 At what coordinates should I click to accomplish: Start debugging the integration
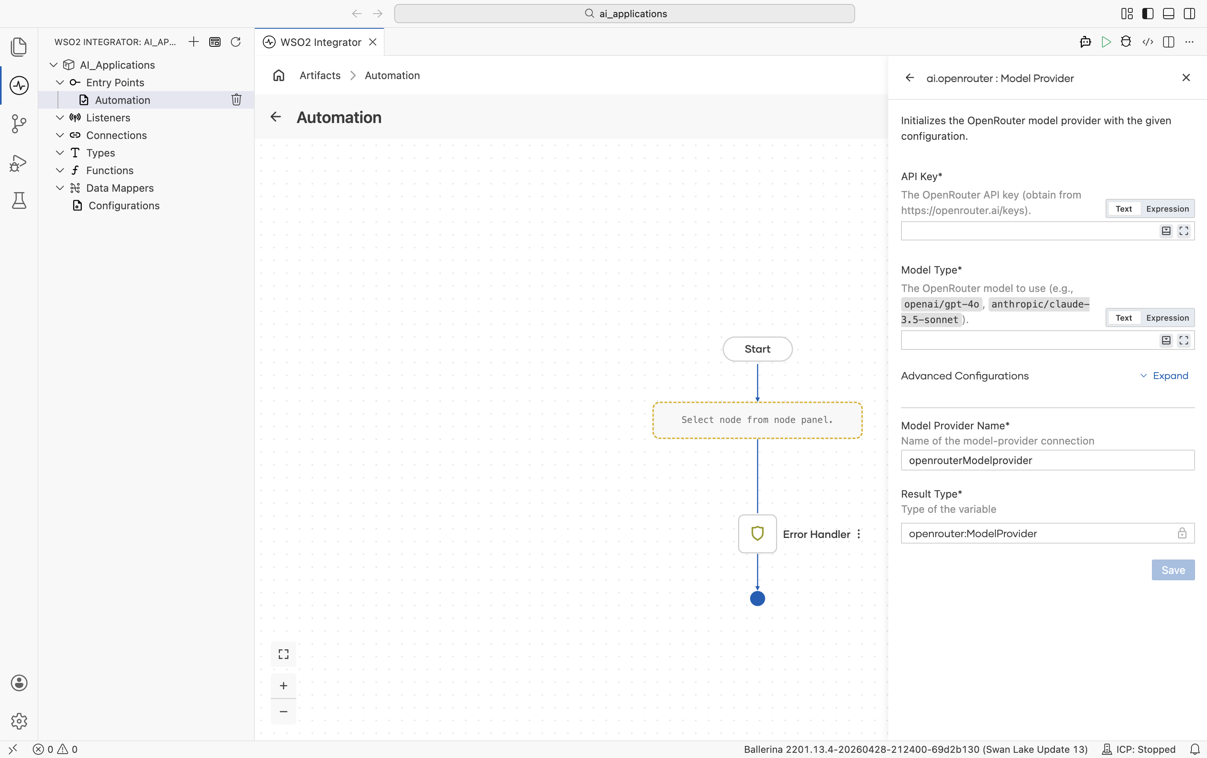(x=1126, y=42)
